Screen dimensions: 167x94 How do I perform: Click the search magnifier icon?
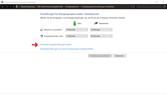click(164, 7)
